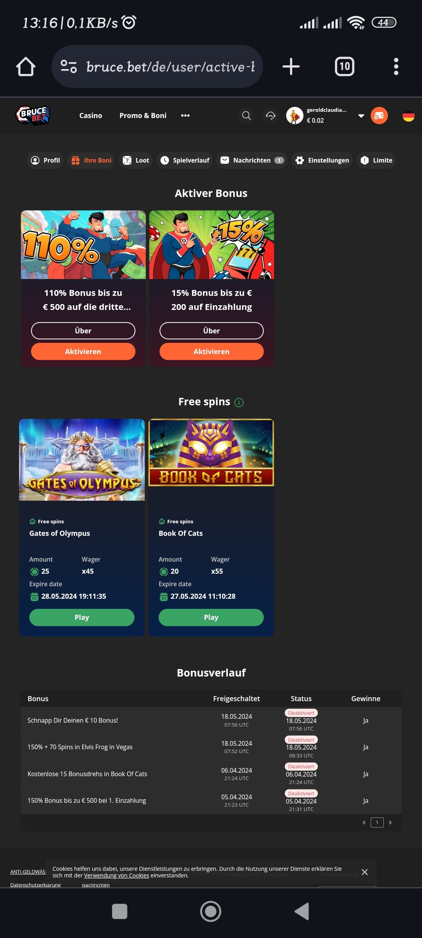Viewport: 422px width, 938px height.
Task: Open the browser home icon
Action: click(x=26, y=66)
